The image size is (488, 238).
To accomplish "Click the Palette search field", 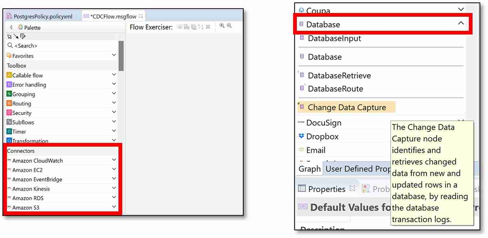I will pos(61,46).
